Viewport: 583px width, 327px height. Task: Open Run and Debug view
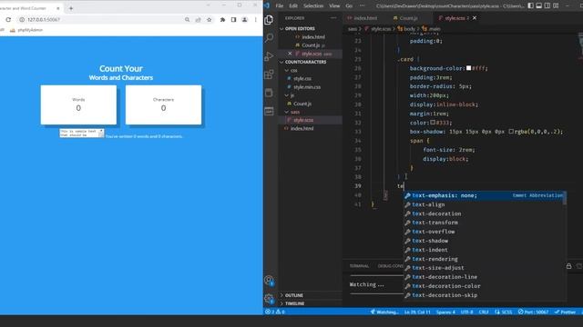tap(269, 56)
